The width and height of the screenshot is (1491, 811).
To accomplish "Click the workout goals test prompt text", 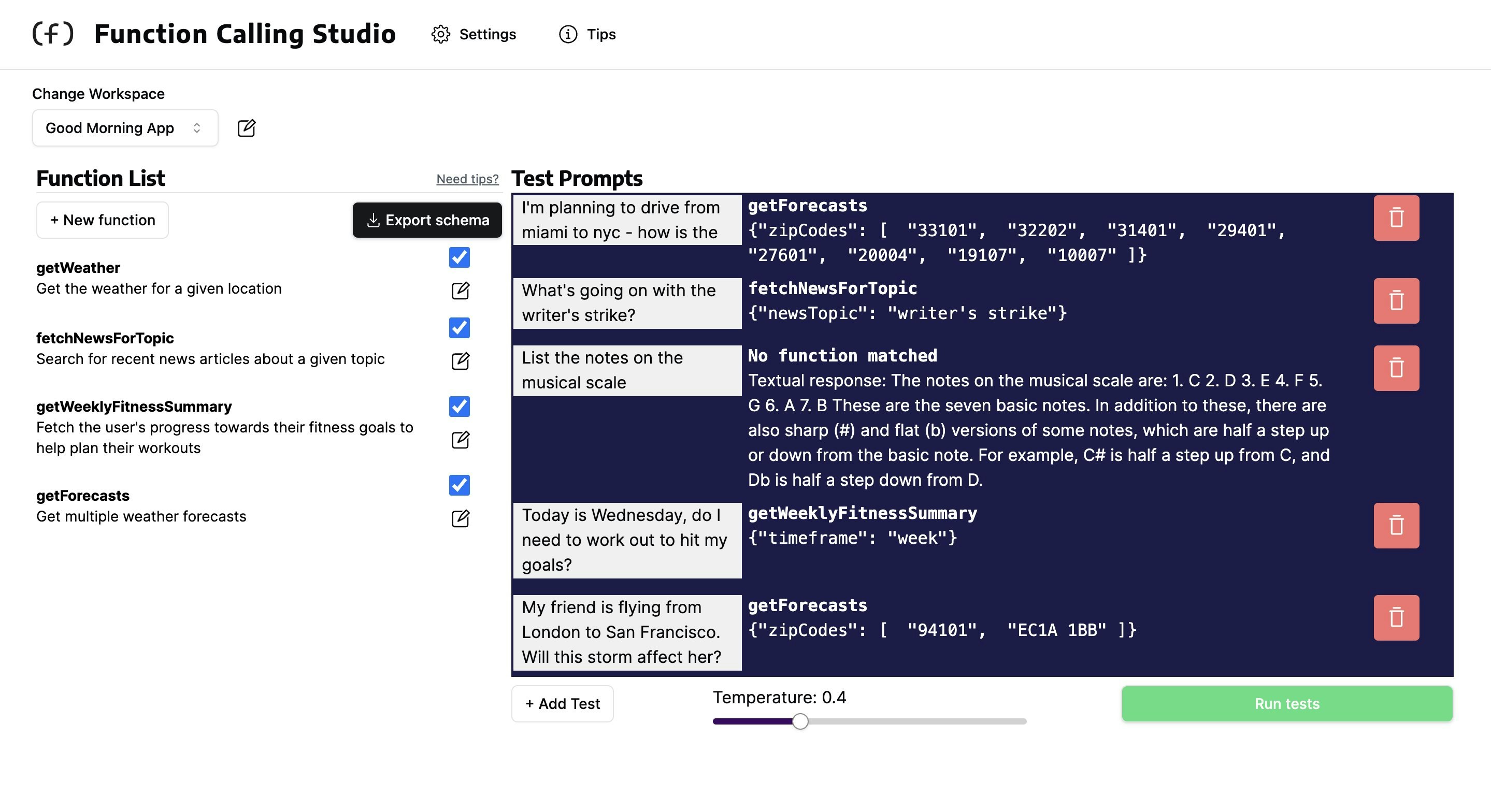I will (x=626, y=540).
